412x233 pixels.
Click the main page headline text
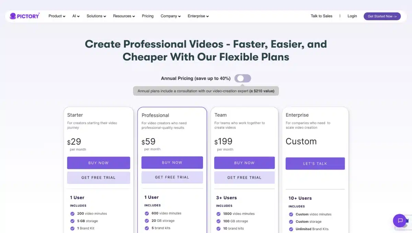tap(206, 50)
